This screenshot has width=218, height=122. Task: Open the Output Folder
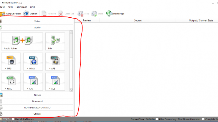(11, 14)
